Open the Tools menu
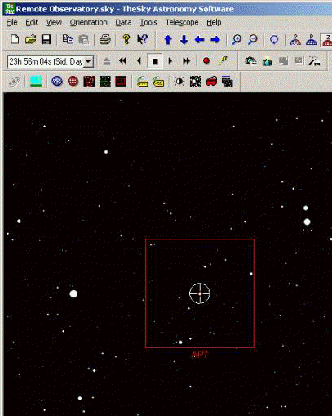The width and height of the screenshot is (332, 416). (x=148, y=22)
